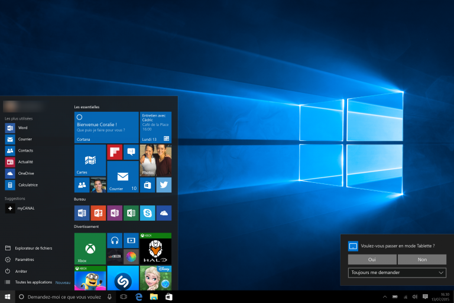Click Oui to enable tablet mode

pos(372,259)
